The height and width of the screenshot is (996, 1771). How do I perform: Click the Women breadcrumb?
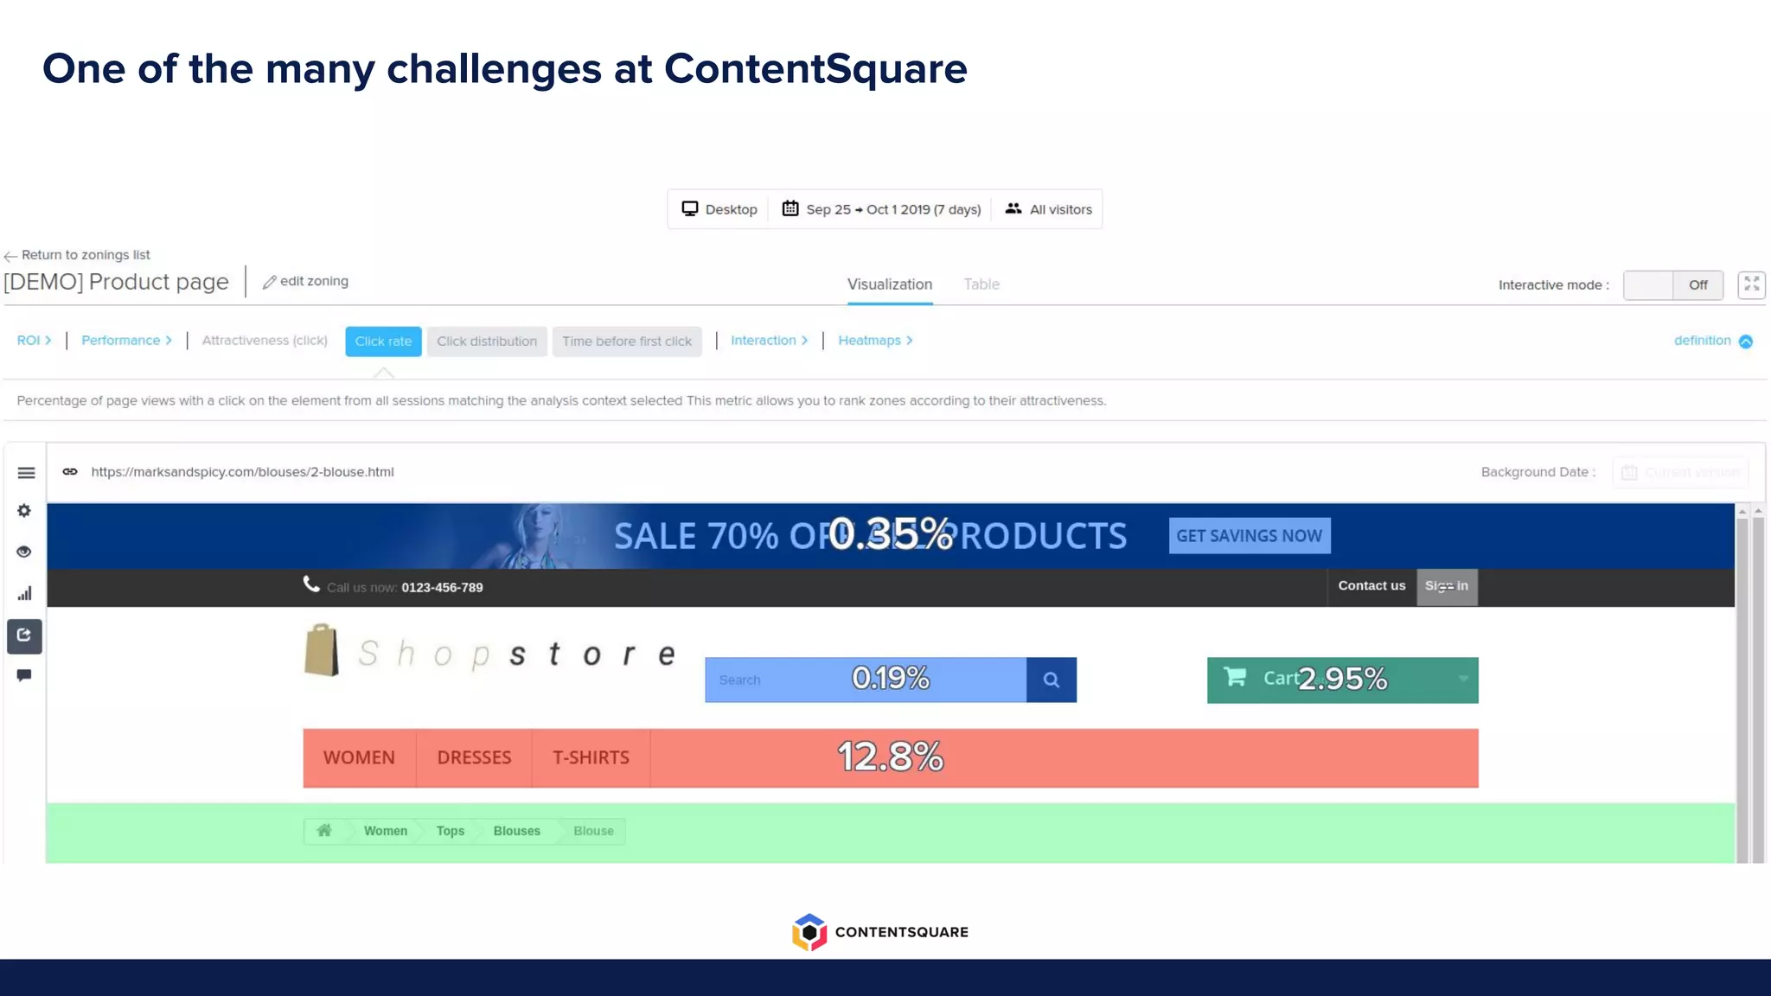[x=386, y=831]
